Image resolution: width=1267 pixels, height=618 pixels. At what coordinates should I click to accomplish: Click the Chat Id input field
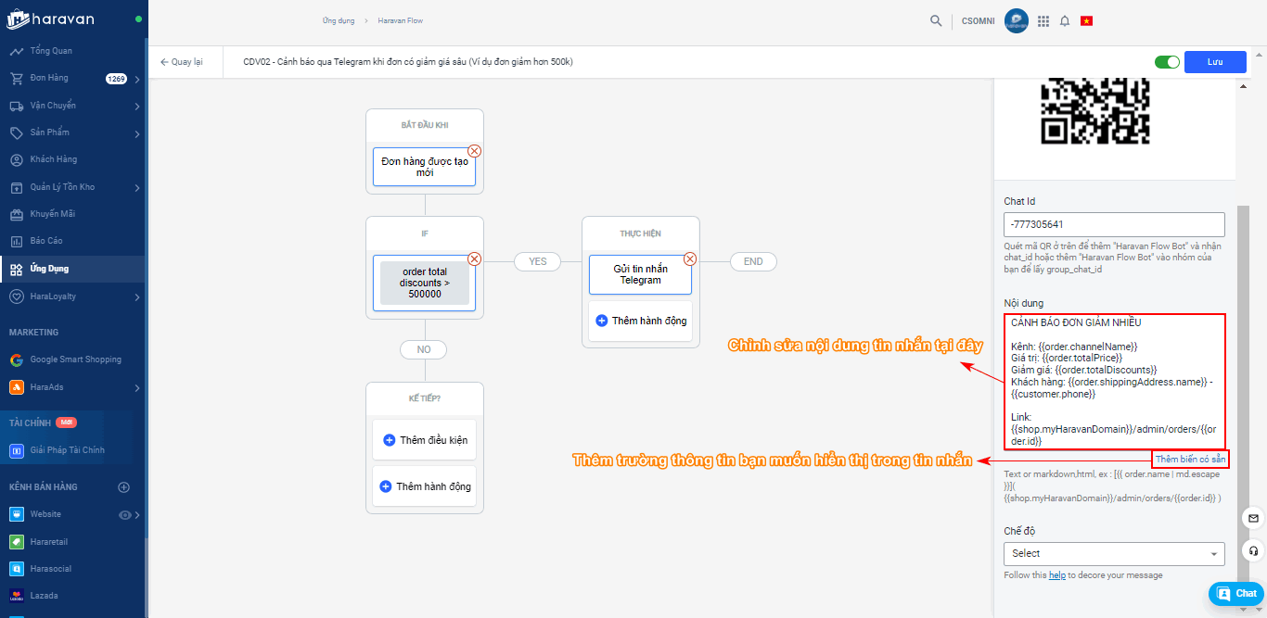tap(1114, 224)
